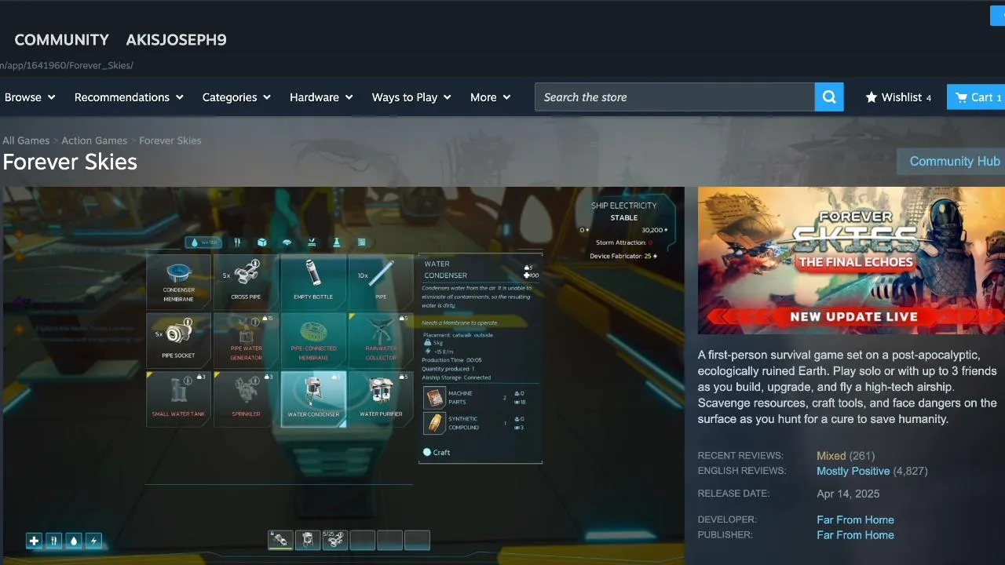Click the release date Apr 14, 2025
Image resolution: width=1005 pixels, height=565 pixels.
pos(848,494)
